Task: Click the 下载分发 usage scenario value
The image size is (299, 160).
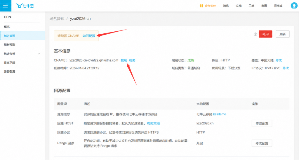Action: click(x=234, y=68)
